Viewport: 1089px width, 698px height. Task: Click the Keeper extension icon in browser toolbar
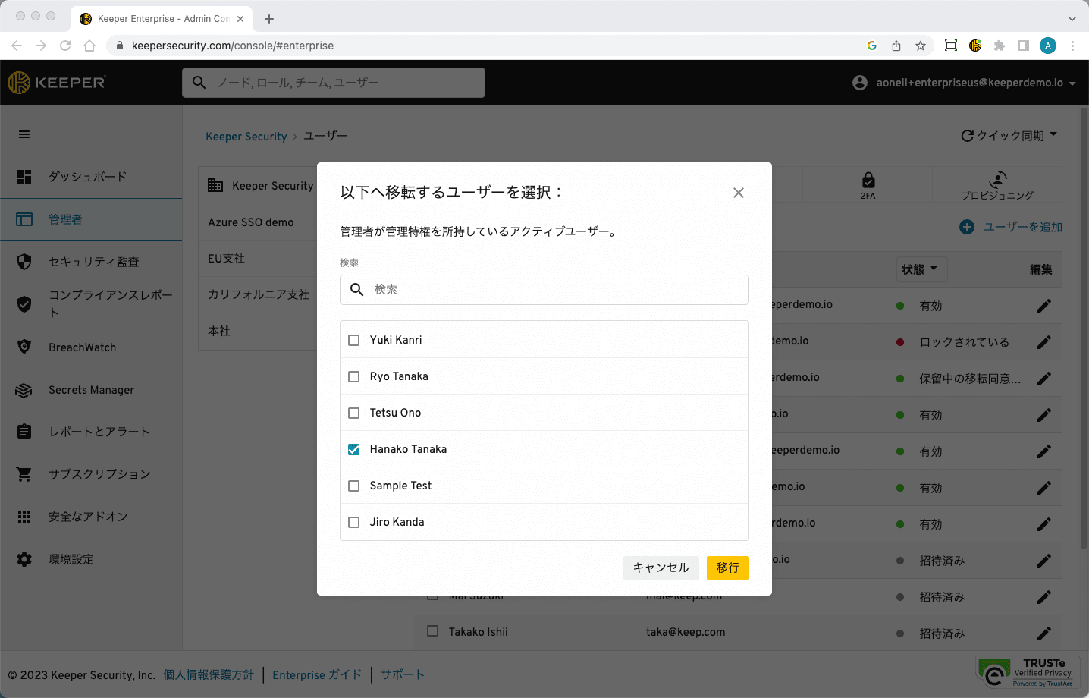point(975,46)
